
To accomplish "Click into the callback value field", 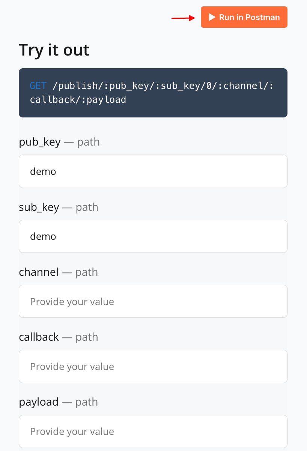I will [x=153, y=366].
